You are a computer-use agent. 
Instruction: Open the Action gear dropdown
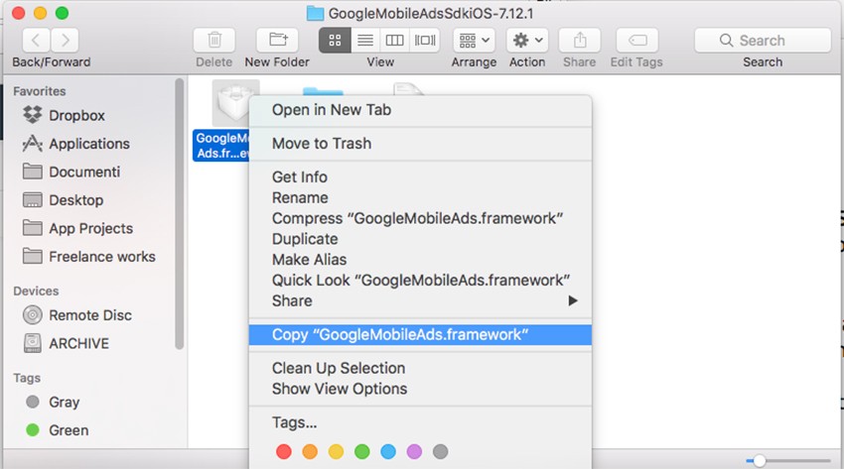527,41
